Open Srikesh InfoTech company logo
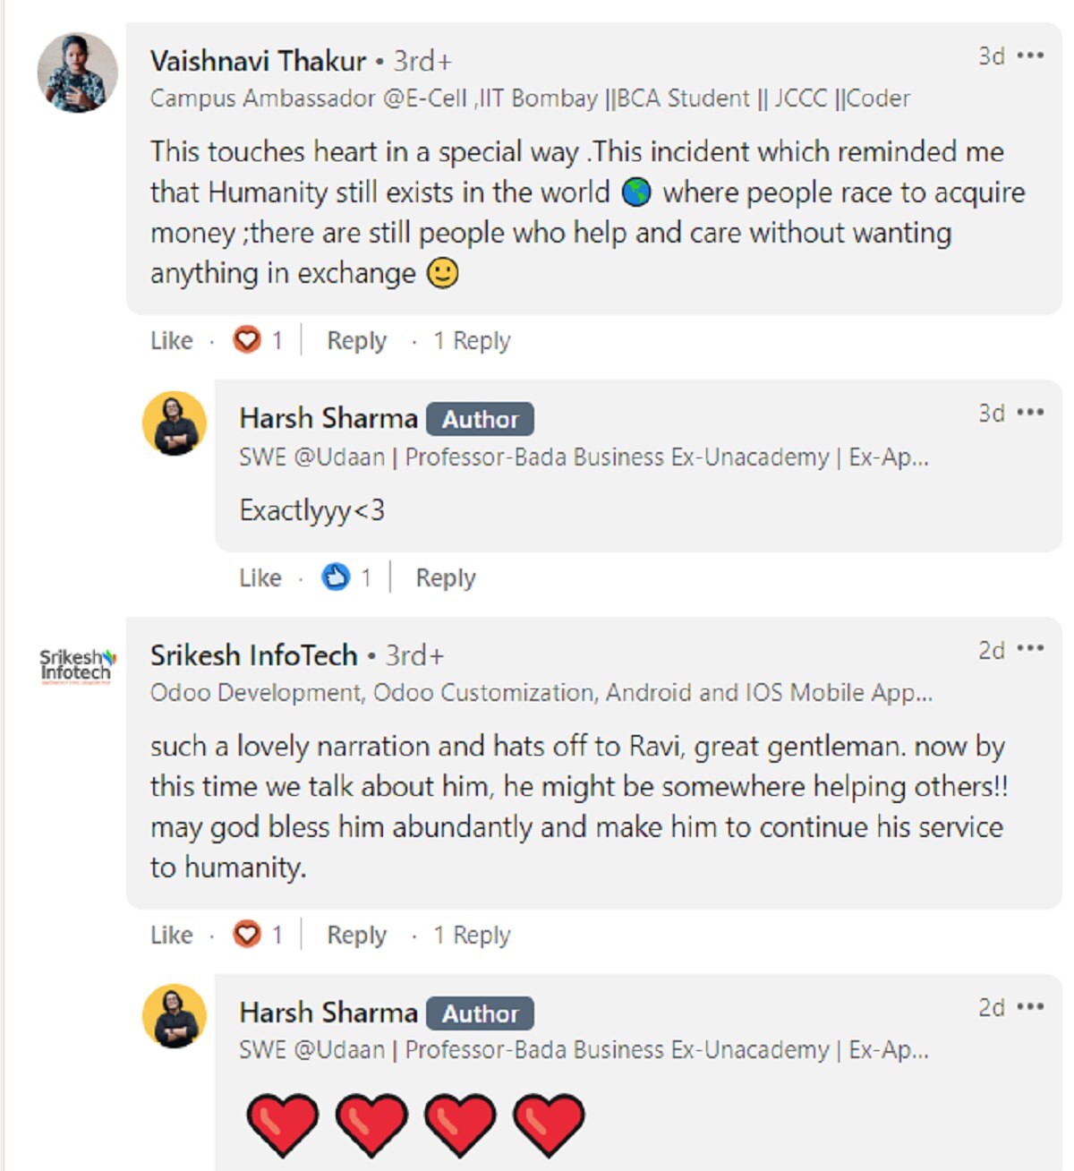This screenshot has height=1171, width=1074. pos(77,666)
